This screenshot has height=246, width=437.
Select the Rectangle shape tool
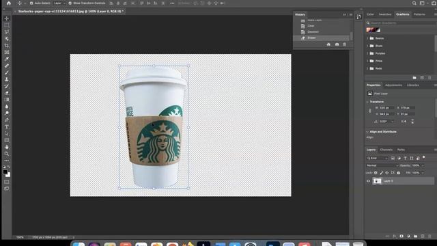7,140
